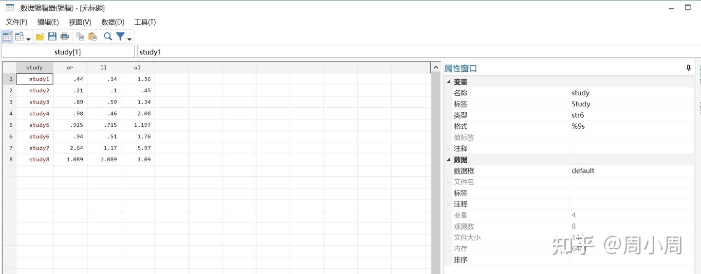Screen dimensions: 701x274
Task: Click the 类型 value str6
Action: click(x=631, y=115)
